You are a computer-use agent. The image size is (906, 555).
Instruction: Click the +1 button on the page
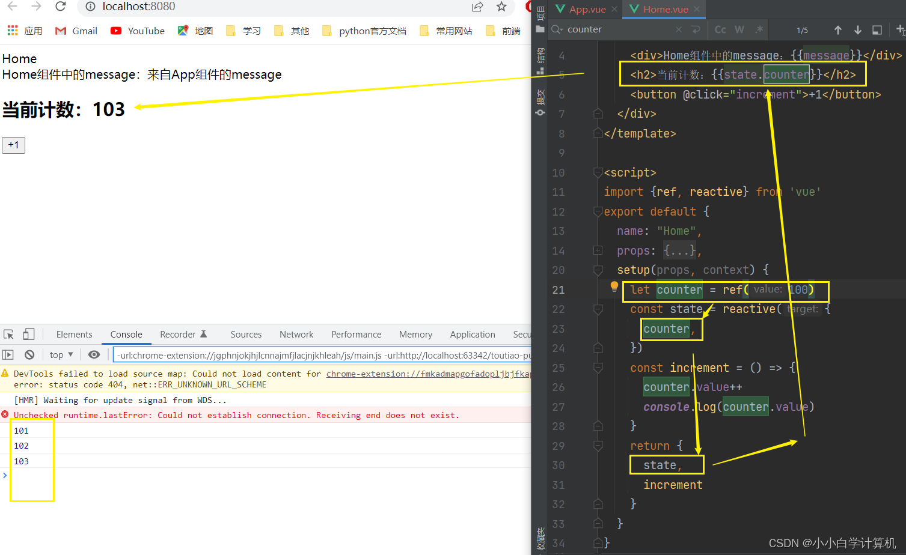[13, 145]
